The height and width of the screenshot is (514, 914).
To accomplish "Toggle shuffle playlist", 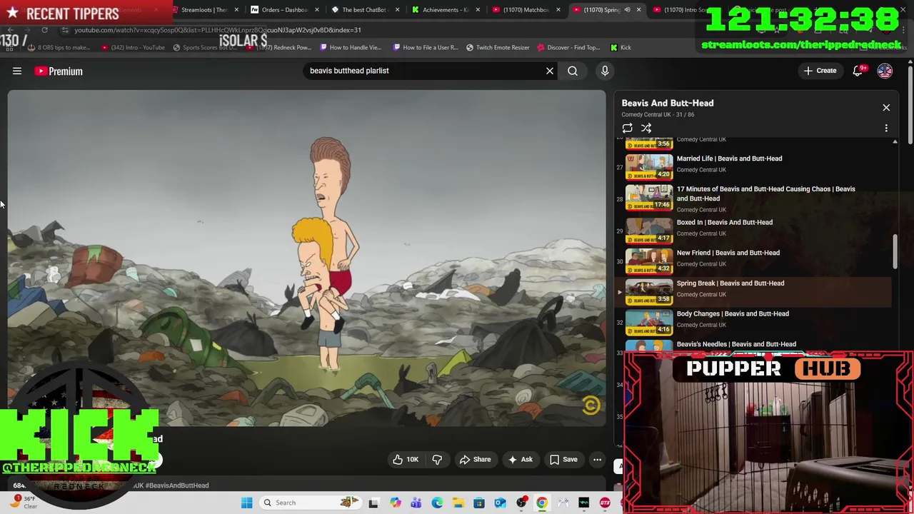I will pos(646,128).
